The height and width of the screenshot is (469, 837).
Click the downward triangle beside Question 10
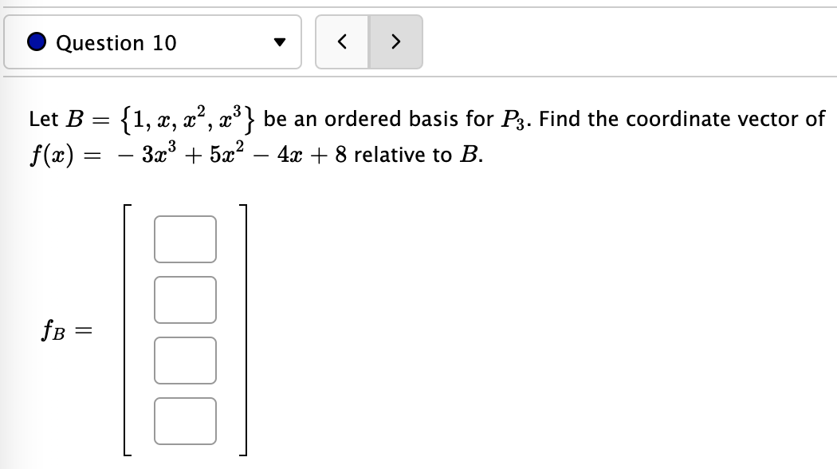pos(279,43)
